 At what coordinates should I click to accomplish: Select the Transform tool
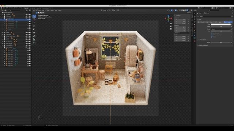coord(34,32)
